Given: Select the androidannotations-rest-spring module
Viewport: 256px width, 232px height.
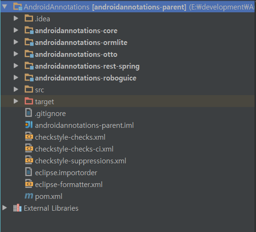Looking at the screenshot, I should coord(87,66).
